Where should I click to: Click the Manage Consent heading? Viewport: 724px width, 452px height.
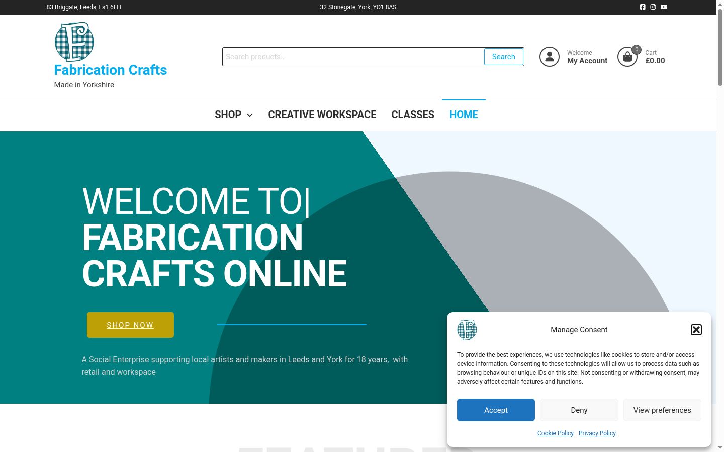(579, 330)
